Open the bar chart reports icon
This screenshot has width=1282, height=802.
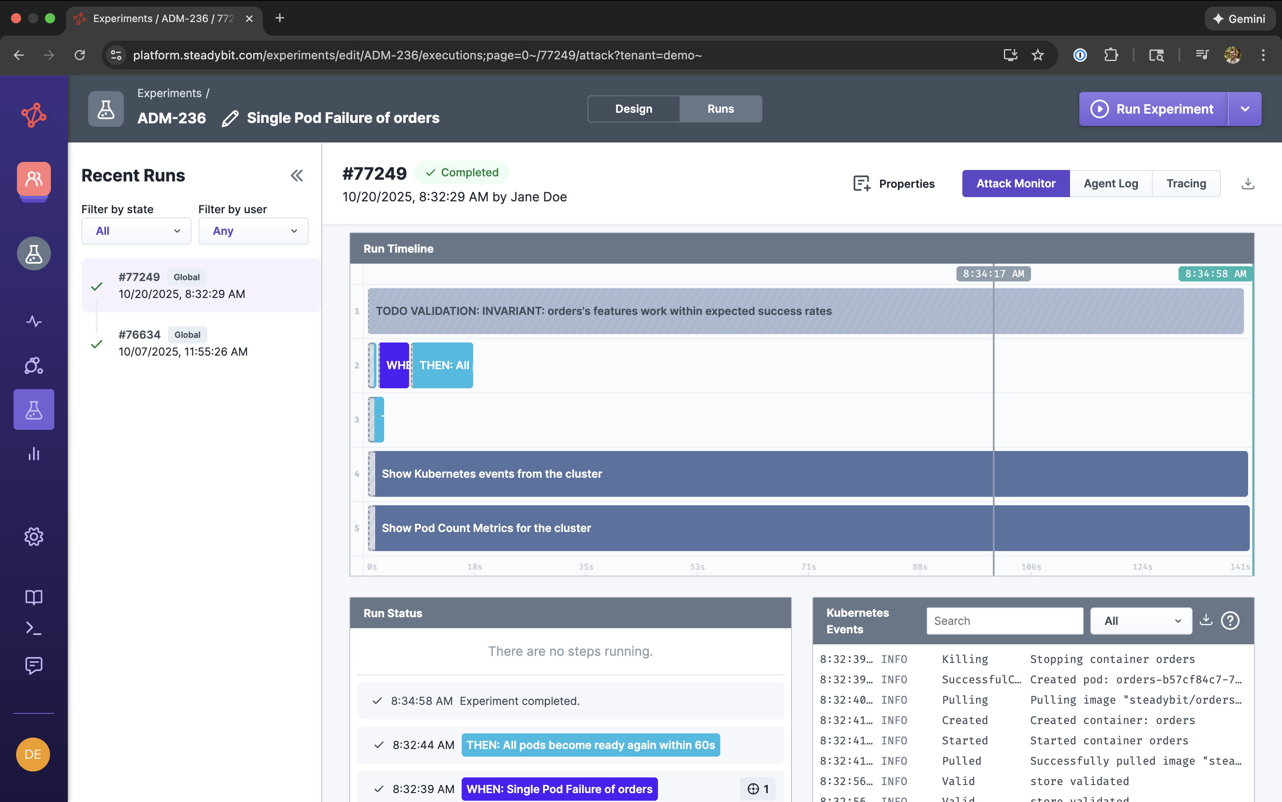33,454
